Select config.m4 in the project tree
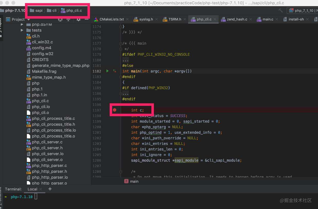This screenshot has height=209, width=318. [42, 48]
